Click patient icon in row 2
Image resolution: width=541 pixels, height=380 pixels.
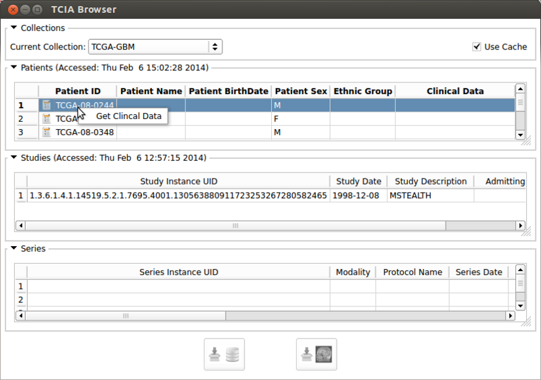(47, 118)
